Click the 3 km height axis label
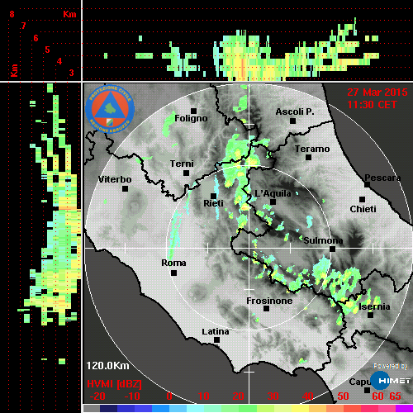Screen dimensions: 413x413 71,73
